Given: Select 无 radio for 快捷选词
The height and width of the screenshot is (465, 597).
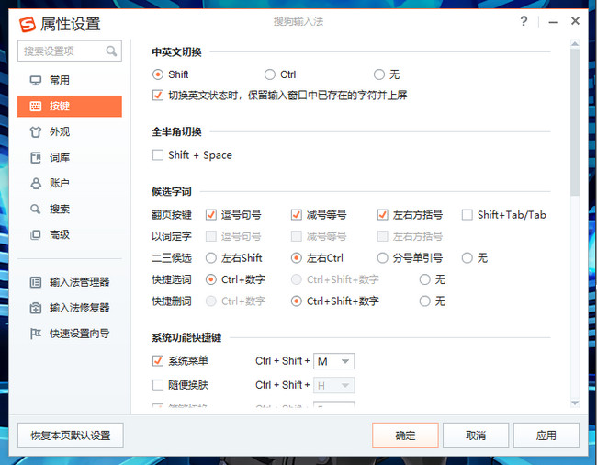Looking at the screenshot, I should (x=425, y=280).
